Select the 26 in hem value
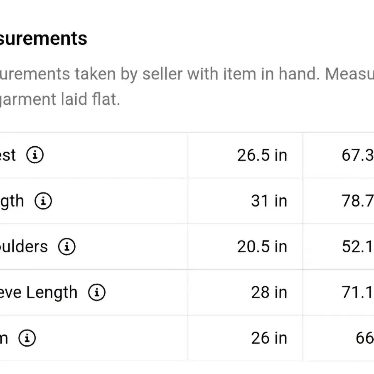Image resolution: width=374 pixels, height=374 pixels. (x=269, y=338)
